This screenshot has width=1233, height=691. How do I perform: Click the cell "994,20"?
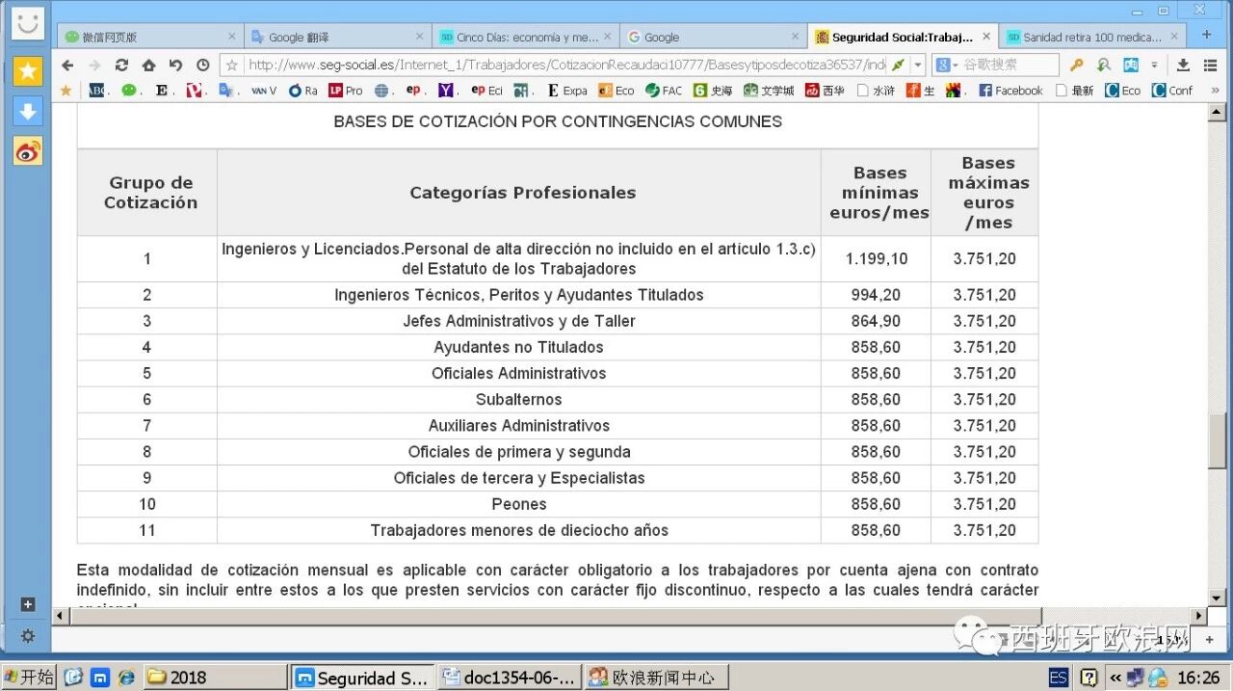click(876, 295)
